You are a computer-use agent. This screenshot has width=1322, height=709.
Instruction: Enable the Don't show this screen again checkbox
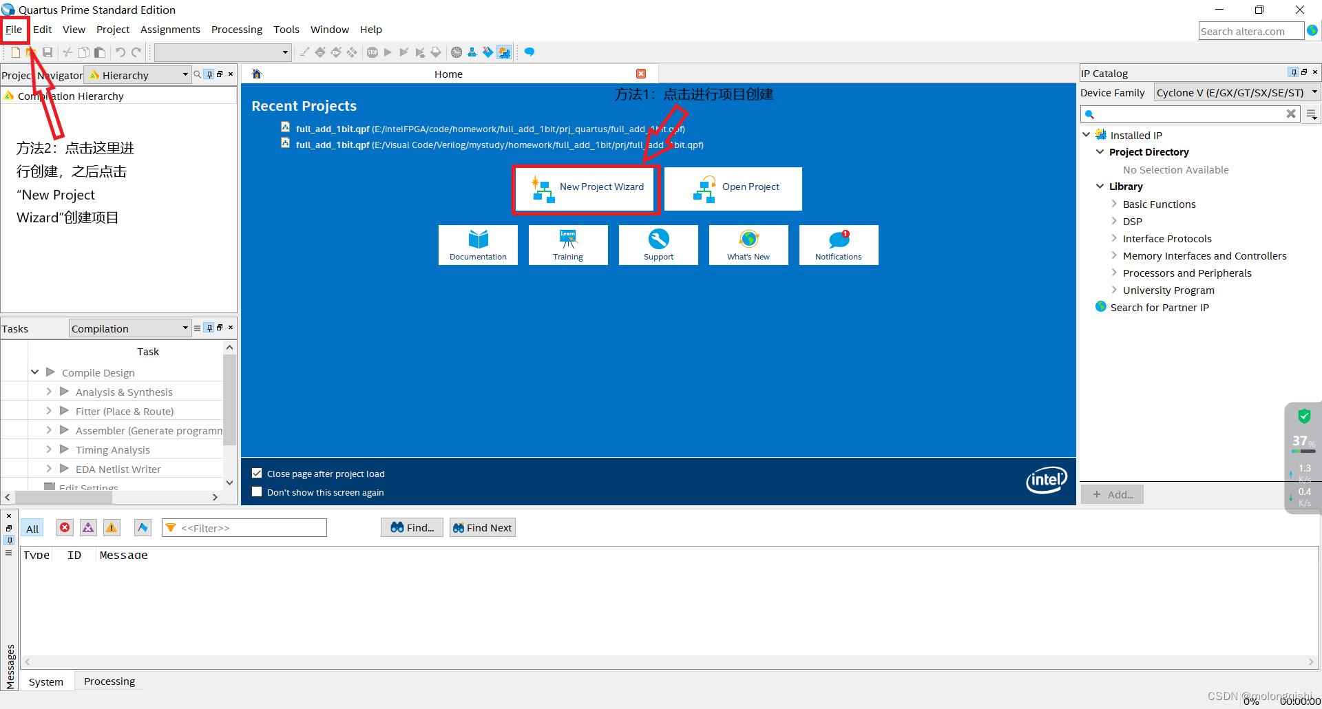click(257, 491)
